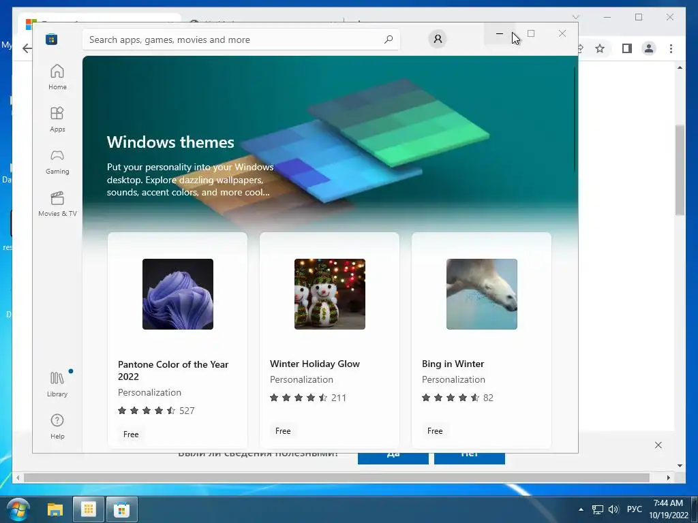
Task: Open Help in the Store sidebar
Action: pos(57,426)
